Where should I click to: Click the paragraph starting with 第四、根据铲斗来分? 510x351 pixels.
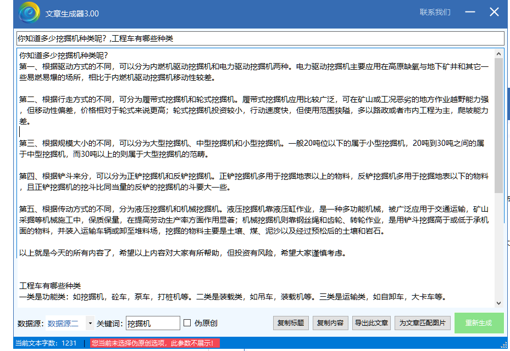tap(254, 182)
